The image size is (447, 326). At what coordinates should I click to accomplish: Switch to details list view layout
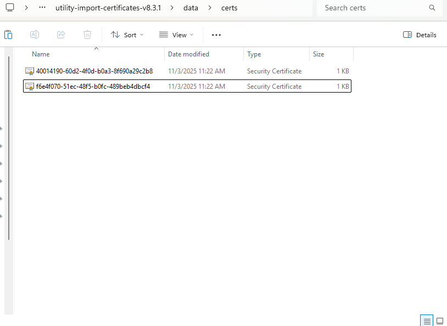(x=426, y=320)
